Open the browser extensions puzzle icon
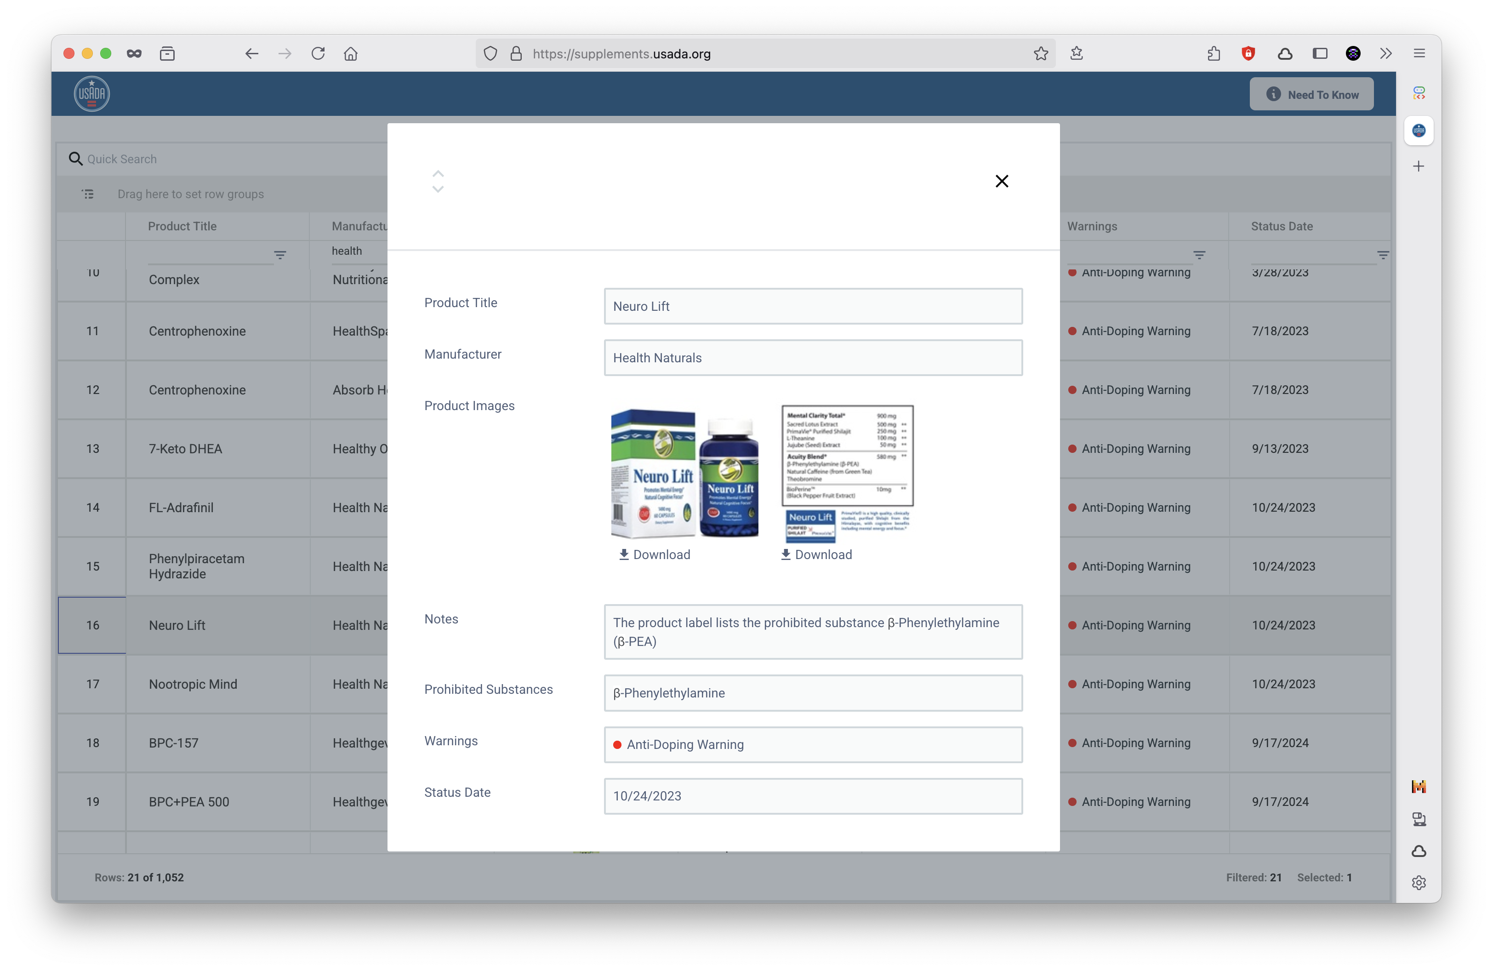Screen dimensions: 1493x971 [1213, 54]
